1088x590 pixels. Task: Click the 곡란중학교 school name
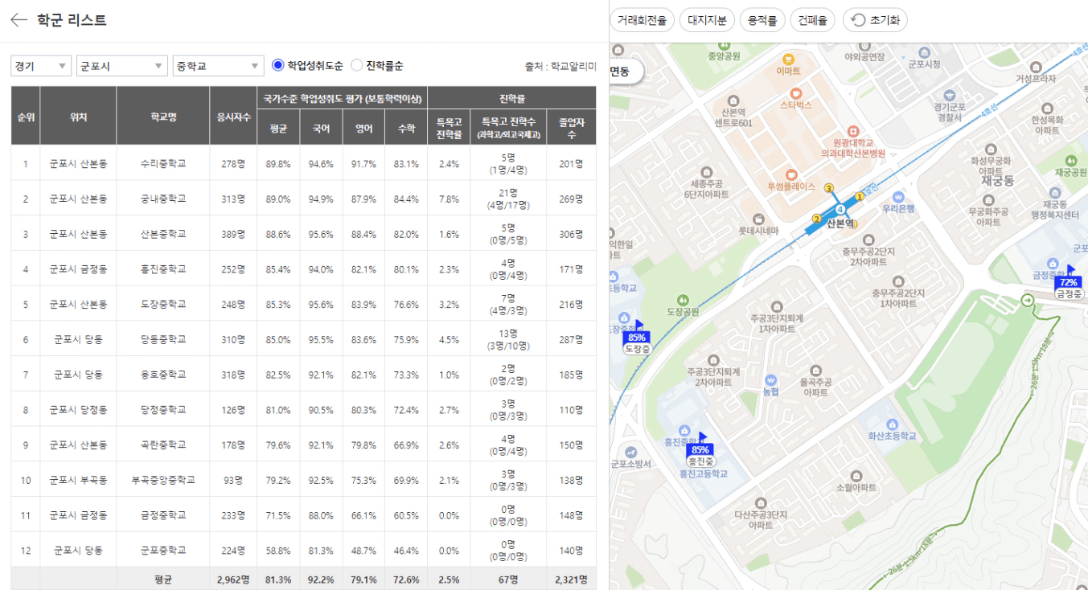(x=162, y=445)
